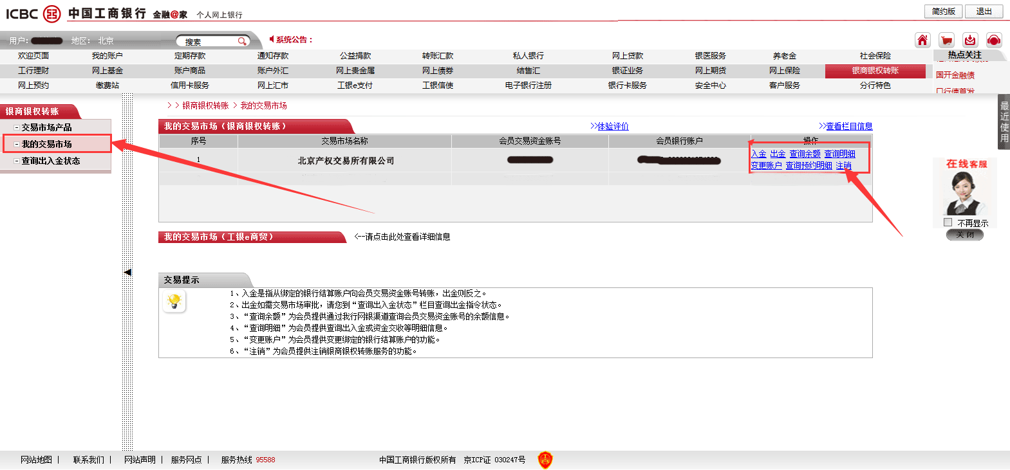Click the 查询余额 link
Viewport: 1010px width, 470px height.
pyautogui.click(x=805, y=154)
